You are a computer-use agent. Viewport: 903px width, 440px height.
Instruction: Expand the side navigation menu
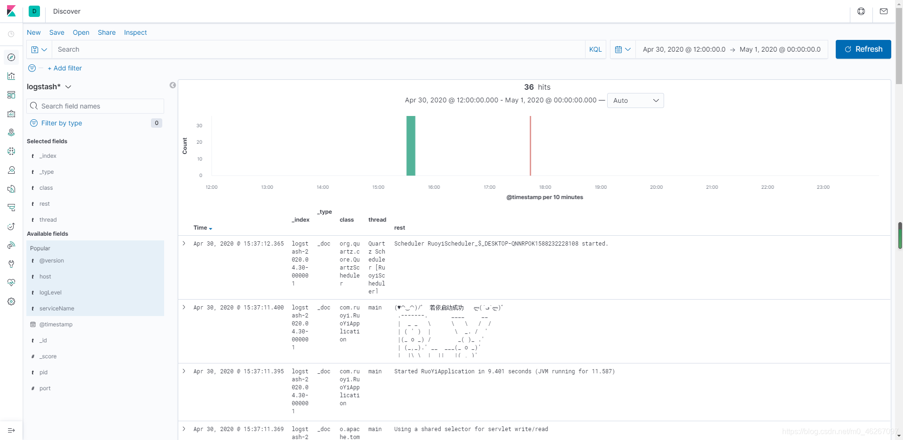point(11,430)
